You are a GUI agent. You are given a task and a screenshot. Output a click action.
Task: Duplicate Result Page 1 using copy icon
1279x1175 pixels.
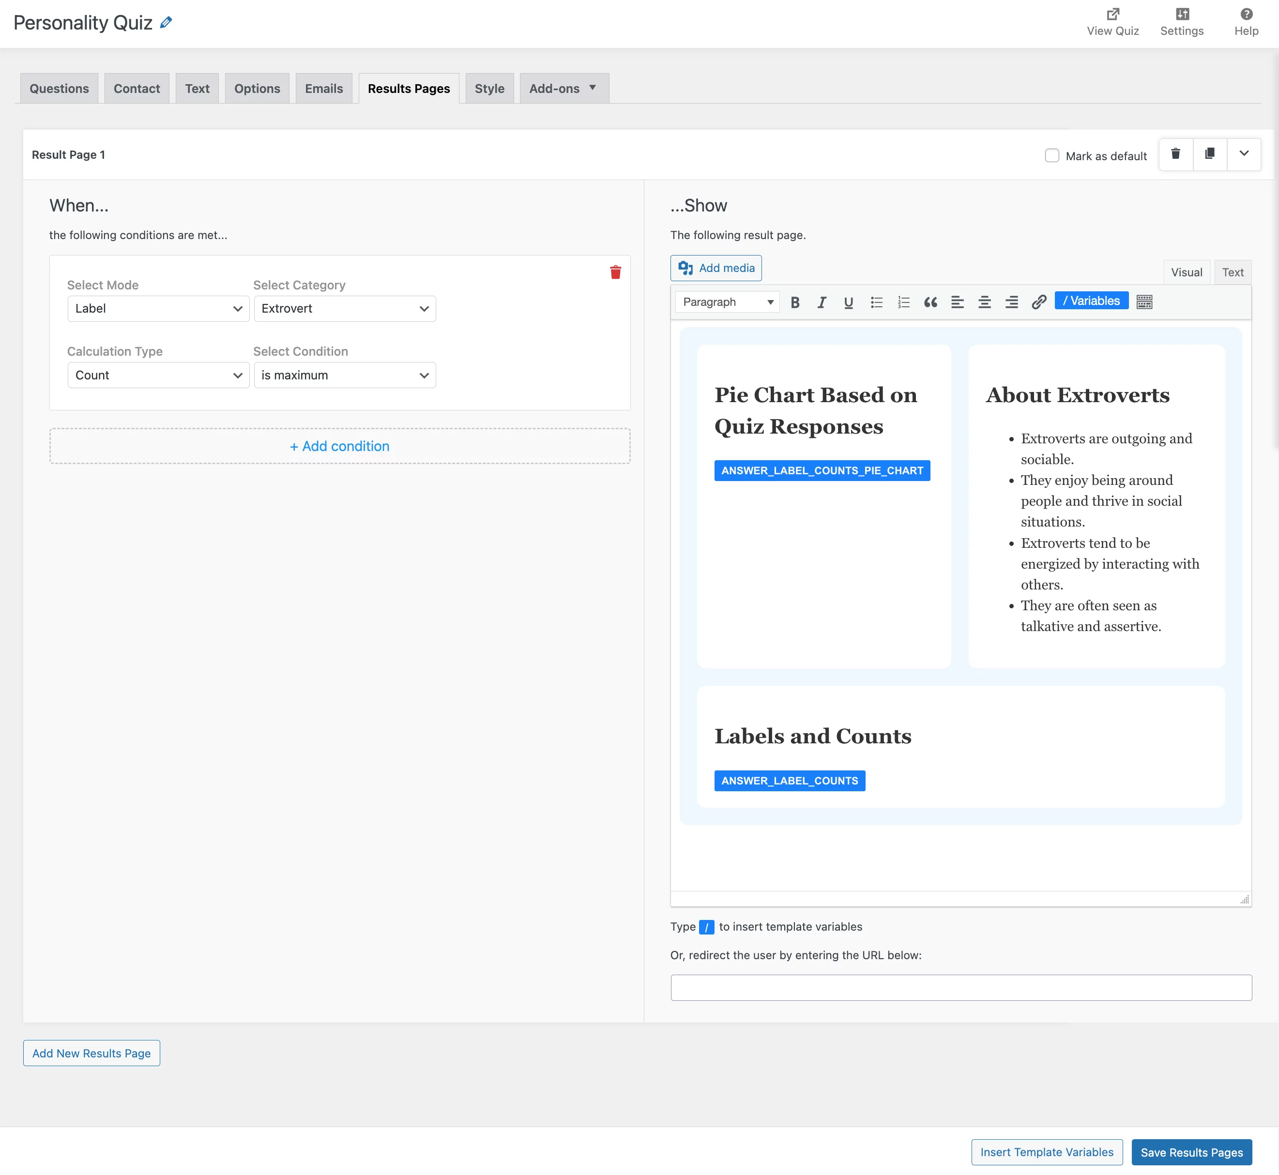coord(1210,154)
